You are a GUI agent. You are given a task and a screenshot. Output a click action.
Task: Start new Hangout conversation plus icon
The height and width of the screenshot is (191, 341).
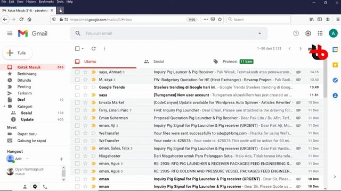click(61, 159)
